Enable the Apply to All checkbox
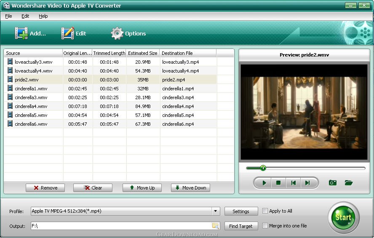This screenshot has width=374, height=238. point(265,211)
